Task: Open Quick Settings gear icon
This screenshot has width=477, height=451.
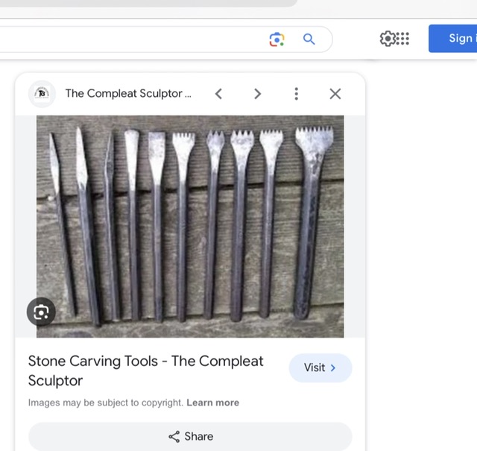Action: click(x=388, y=39)
